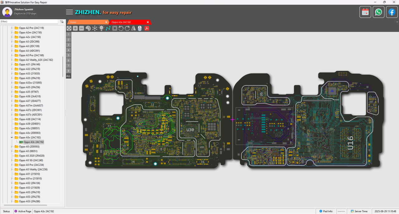Flip the board with mirror icon
The image size is (399, 214).
[133, 28]
